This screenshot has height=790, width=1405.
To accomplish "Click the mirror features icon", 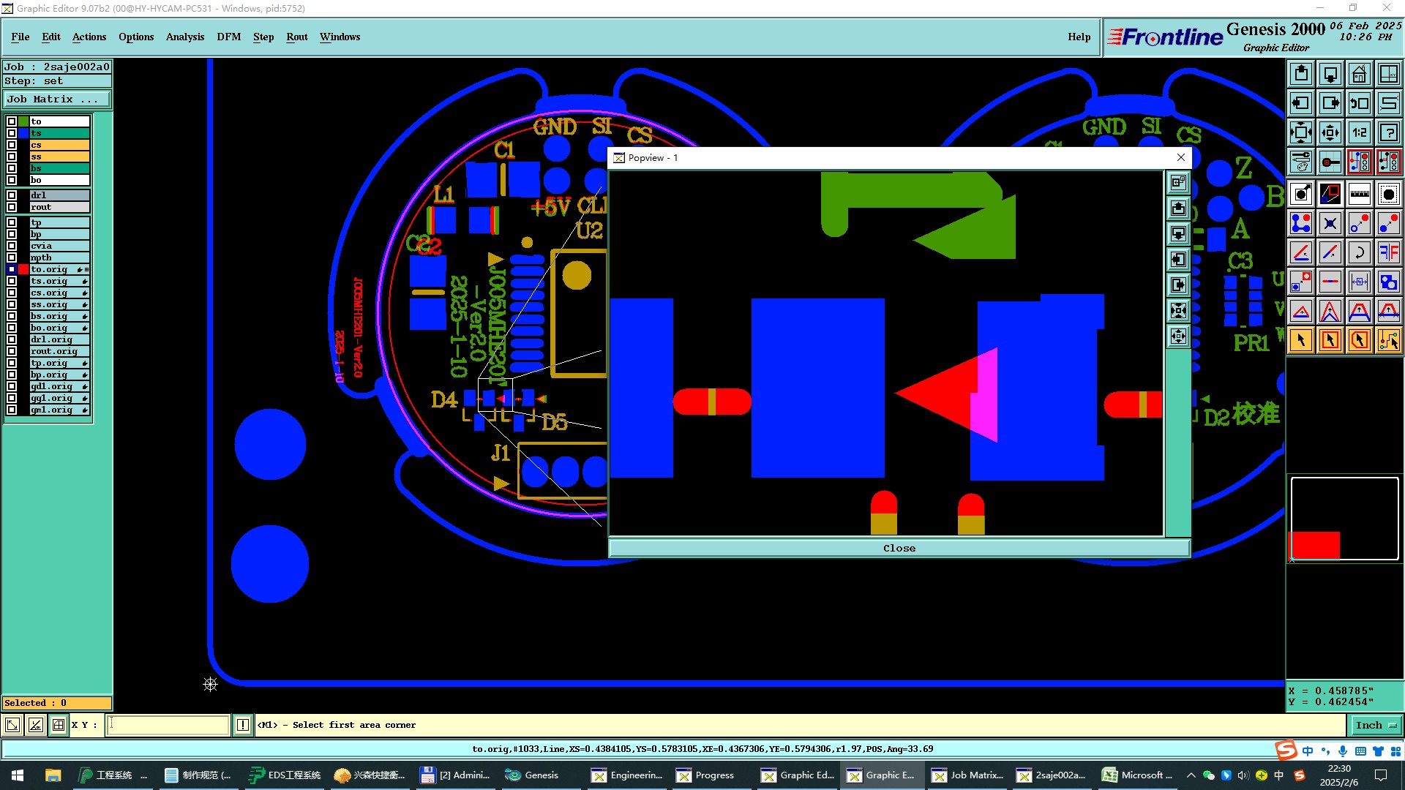I will pos(1388,252).
